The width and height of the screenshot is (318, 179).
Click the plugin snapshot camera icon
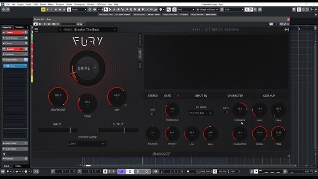[271, 24]
